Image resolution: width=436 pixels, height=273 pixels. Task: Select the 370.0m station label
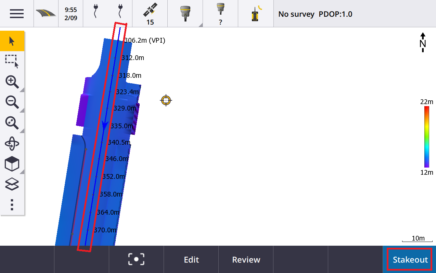point(105,230)
